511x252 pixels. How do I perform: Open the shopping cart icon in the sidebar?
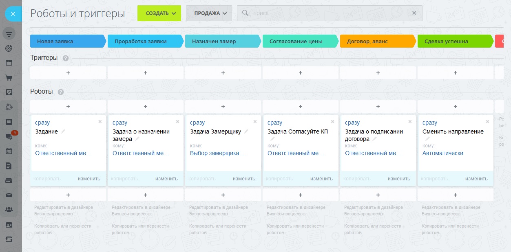(x=9, y=77)
